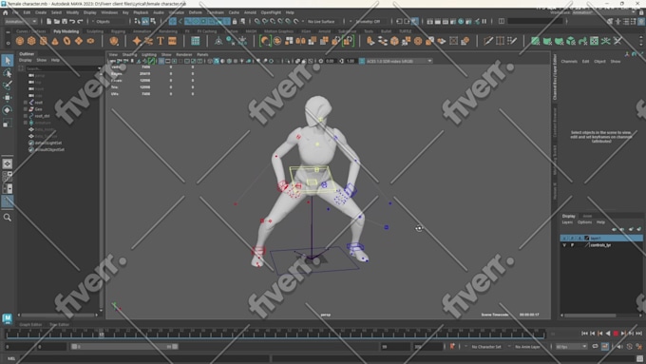This screenshot has height=364, width=646.
Task: Click the Open Scene folder icon
Action: click(x=57, y=22)
